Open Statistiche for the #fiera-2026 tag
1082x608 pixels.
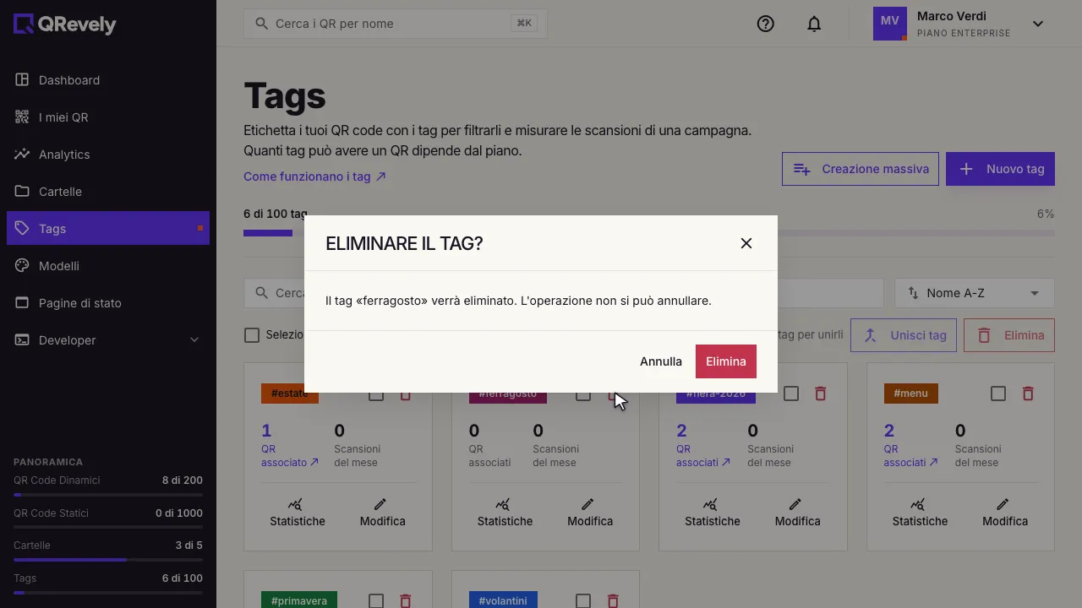click(713, 513)
